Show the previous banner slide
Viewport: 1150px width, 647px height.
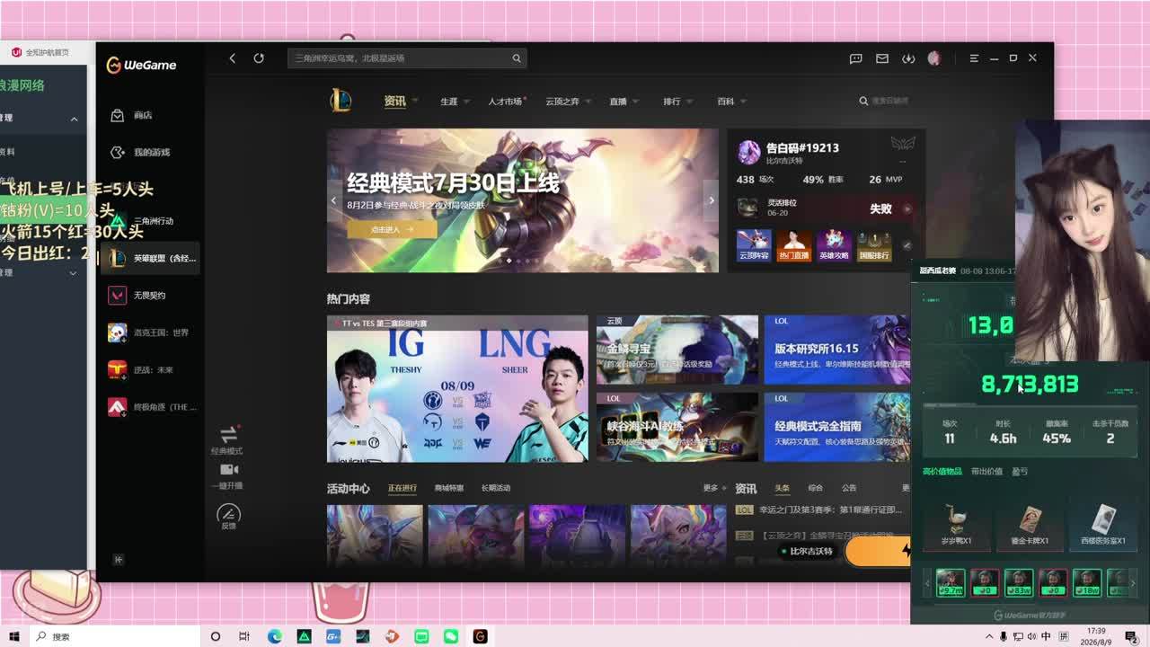pos(334,200)
